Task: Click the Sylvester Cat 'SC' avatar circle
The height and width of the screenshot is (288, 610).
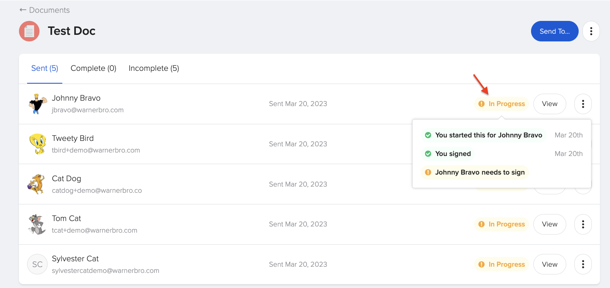Action: (37, 264)
